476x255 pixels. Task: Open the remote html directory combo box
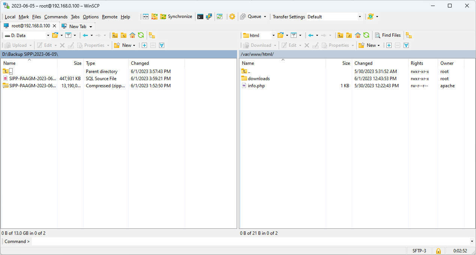258,35
